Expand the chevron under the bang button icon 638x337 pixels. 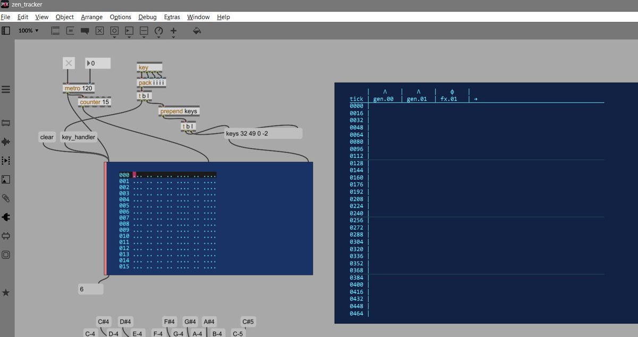pos(114,36)
